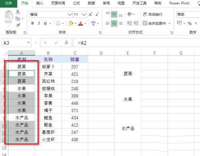Click the phonetic guide (wén) icon

93,23
